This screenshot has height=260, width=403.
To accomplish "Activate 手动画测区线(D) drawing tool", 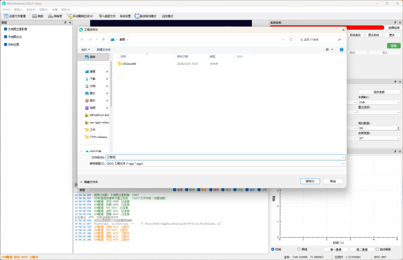I will tap(80, 16).
